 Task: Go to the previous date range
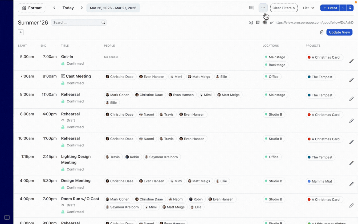pos(54,8)
